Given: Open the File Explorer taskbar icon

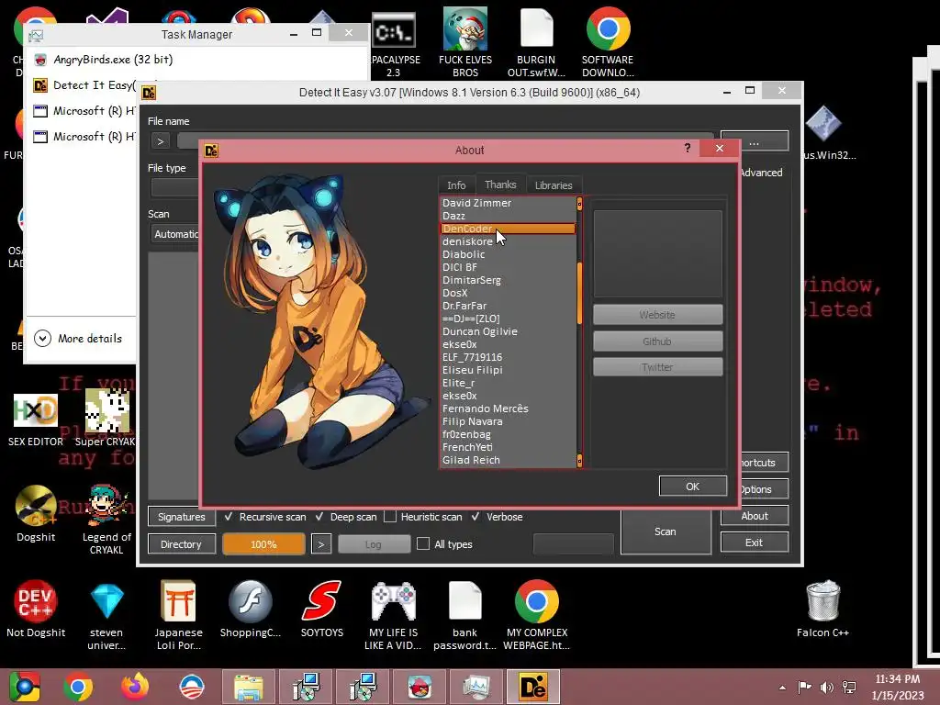Looking at the screenshot, I should 249,687.
